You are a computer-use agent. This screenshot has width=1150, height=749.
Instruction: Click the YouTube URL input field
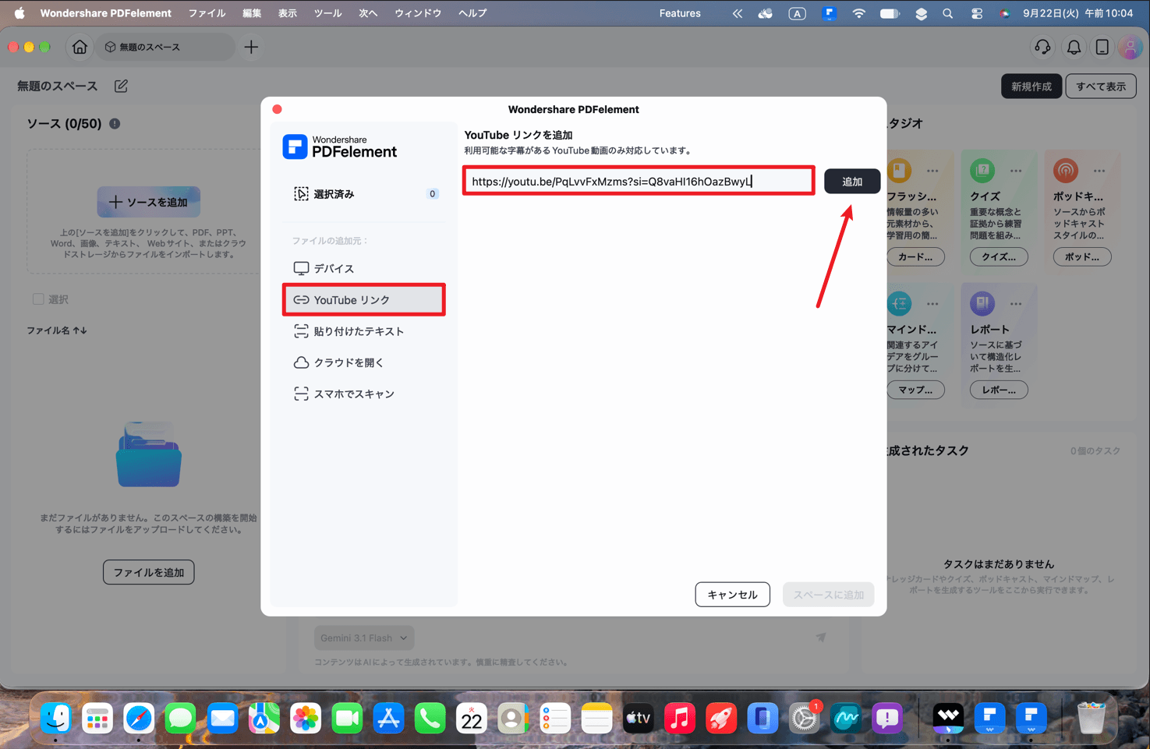coord(639,181)
